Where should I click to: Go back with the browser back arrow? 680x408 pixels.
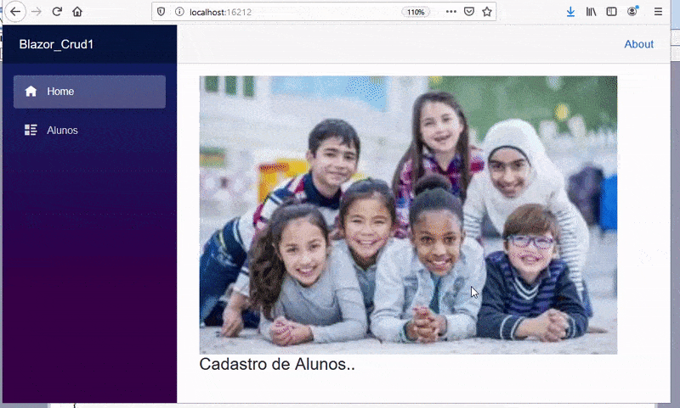(15, 12)
